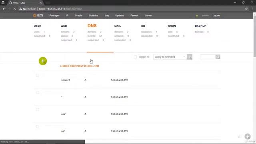Image resolution: width=256 pixels, height=144 pixels.
Task: Click the IP address in server1 row
Action: click(x=119, y=80)
